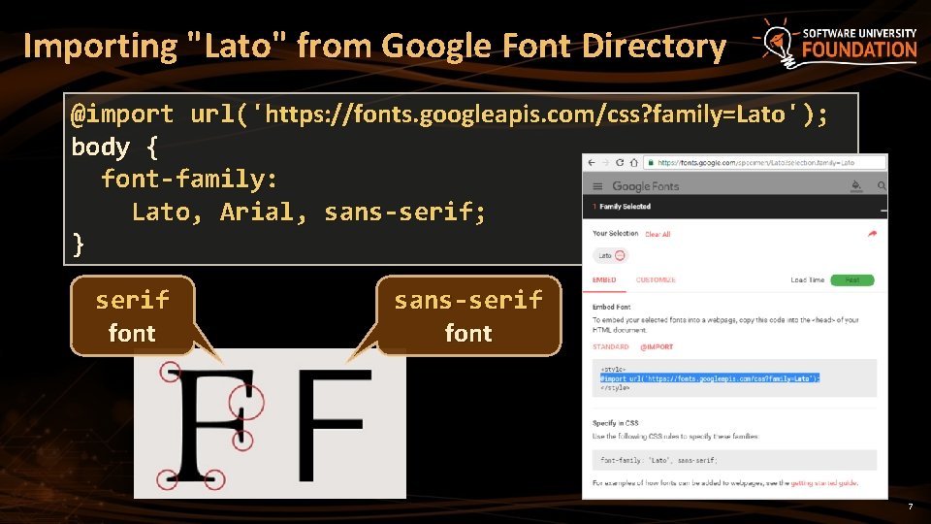Open the getting started guide link
Screen dimensions: 931x524
coord(824,483)
